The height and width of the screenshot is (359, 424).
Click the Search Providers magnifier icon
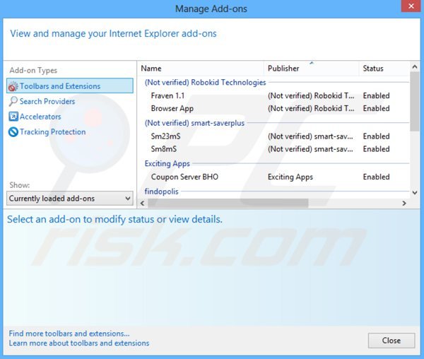tap(13, 101)
